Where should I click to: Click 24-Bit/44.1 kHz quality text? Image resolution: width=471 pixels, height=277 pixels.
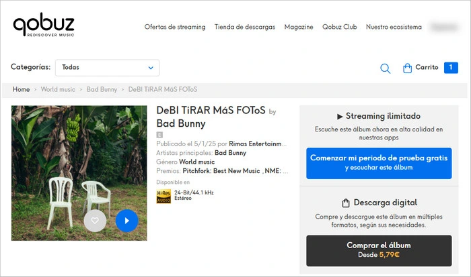(x=194, y=192)
